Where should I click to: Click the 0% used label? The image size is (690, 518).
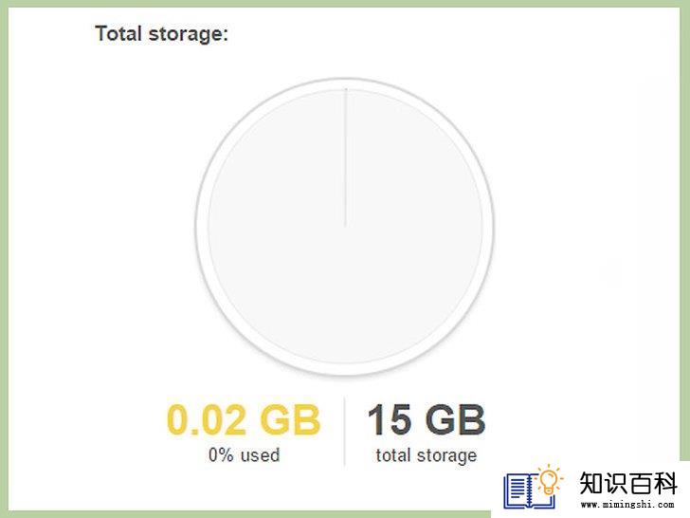tap(245, 454)
